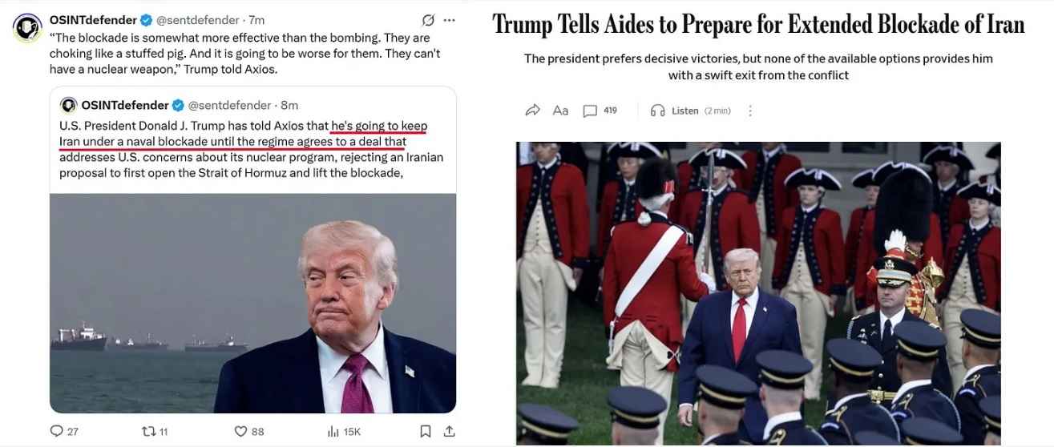This screenshot has width=1054, height=447.
Task: Click the upload share icon on tweet
Action: pyautogui.click(x=450, y=431)
